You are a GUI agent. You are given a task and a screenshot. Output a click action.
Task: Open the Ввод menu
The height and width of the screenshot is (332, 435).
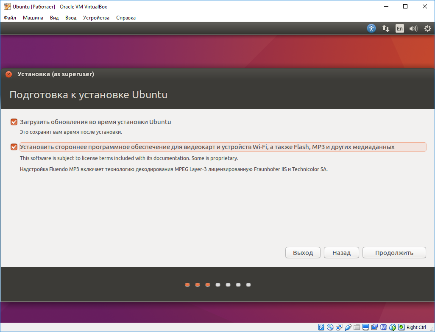pyautogui.click(x=71, y=18)
